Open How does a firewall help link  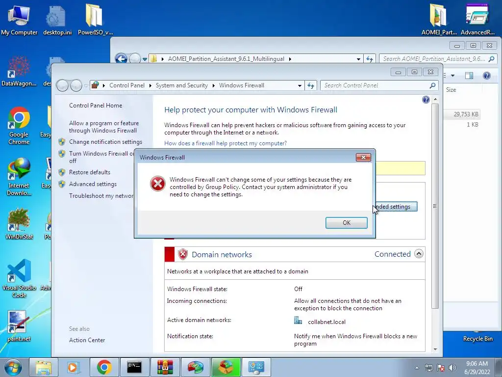tap(226, 143)
